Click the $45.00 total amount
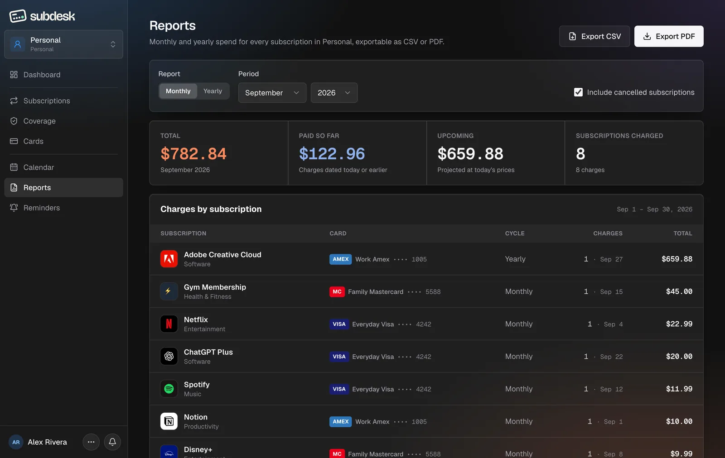The width and height of the screenshot is (725, 458). click(x=679, y=291)
